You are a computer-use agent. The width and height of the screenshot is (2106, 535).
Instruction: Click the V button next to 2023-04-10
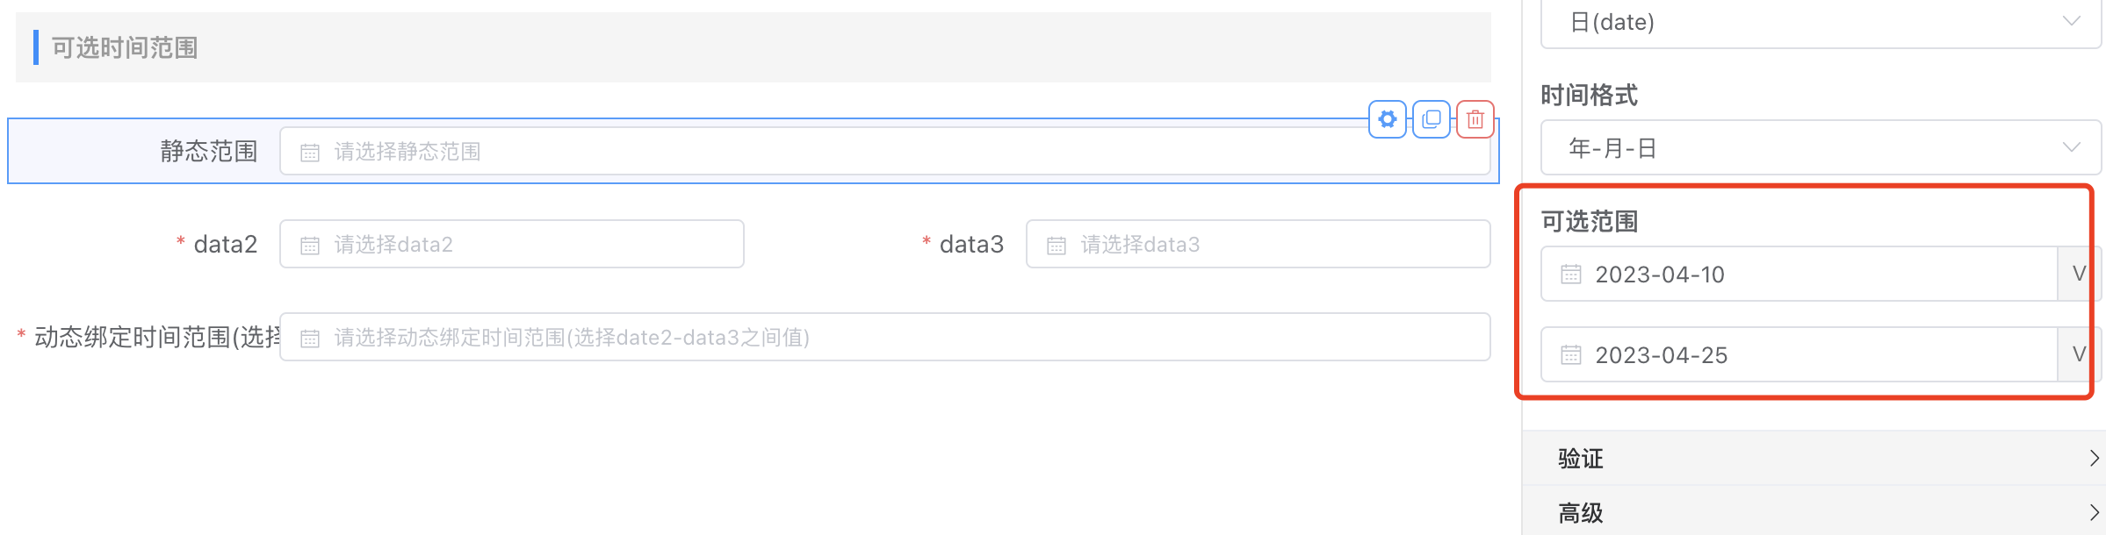pyautogui.click(x=2079, y=274)
